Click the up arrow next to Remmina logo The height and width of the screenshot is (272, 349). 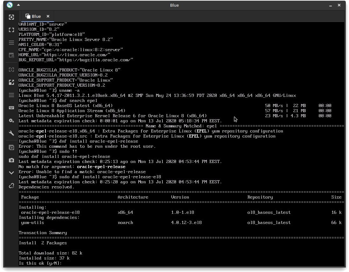coord(18,5)
